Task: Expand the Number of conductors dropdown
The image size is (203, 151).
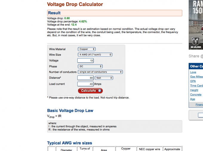Action: point(100,72)
